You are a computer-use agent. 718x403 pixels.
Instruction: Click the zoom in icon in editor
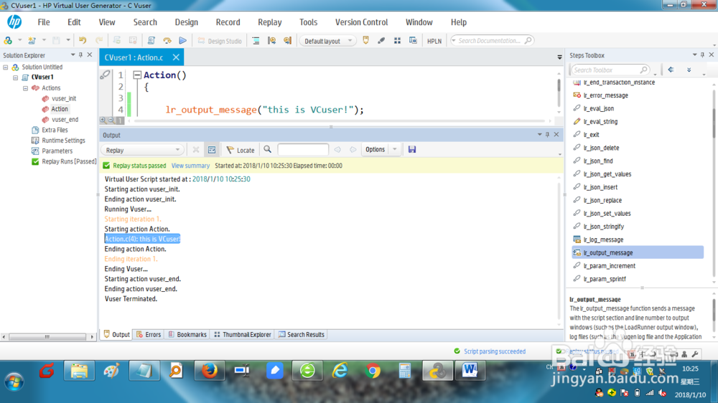pos(103,120)
